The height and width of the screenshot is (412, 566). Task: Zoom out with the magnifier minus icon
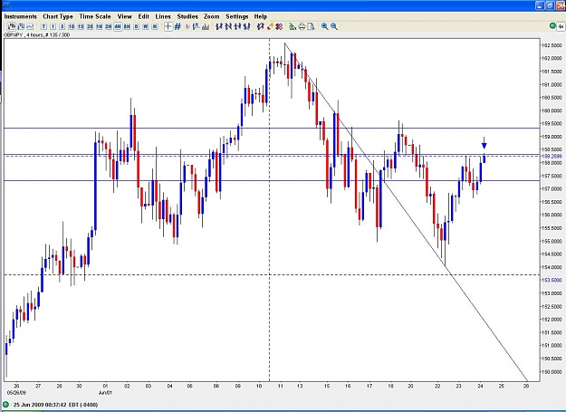[334, 26]
